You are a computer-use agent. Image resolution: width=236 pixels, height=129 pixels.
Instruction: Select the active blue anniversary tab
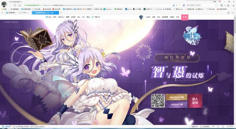[45, 13]
